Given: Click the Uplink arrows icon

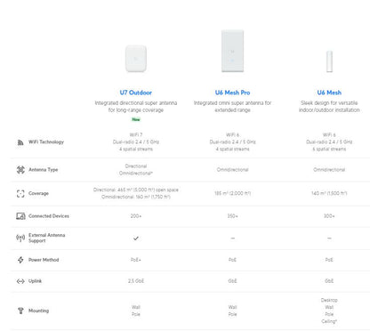Looking at the screenshot, I should [20, 281].
